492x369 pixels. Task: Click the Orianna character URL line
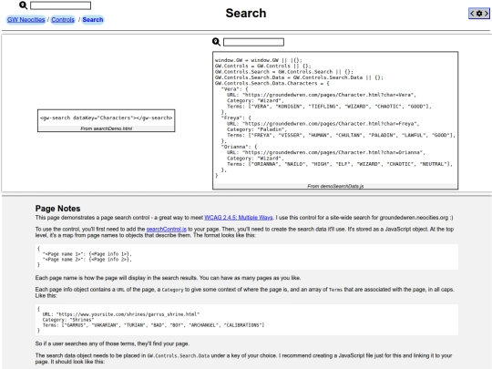click(x=326, y=152)
